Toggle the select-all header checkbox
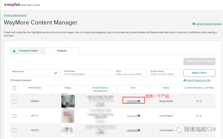This screenshot has height=139, width=223. [x=14, y=88]
